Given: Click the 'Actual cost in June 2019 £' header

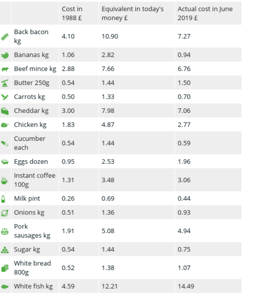Looking at the screenshot, I should pyautogui.click(x=205, y=14).
